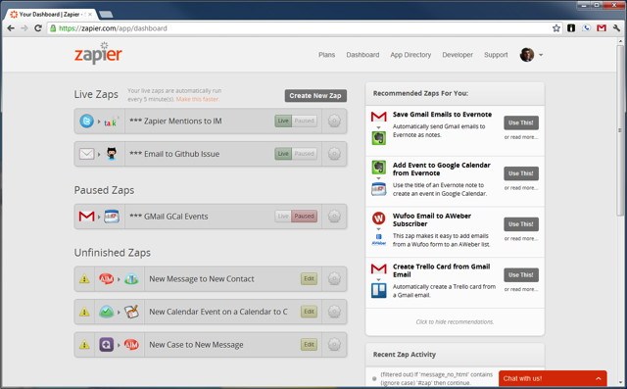
Task: Click the warning icon on New Calendar Event zap
Action: [84, 312]
